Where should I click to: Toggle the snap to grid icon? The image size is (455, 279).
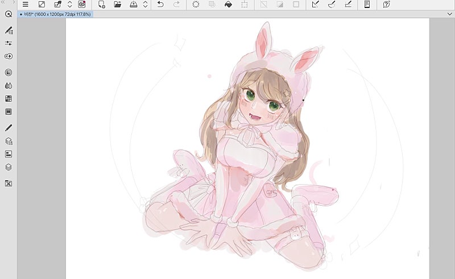[x=348, y=5]
